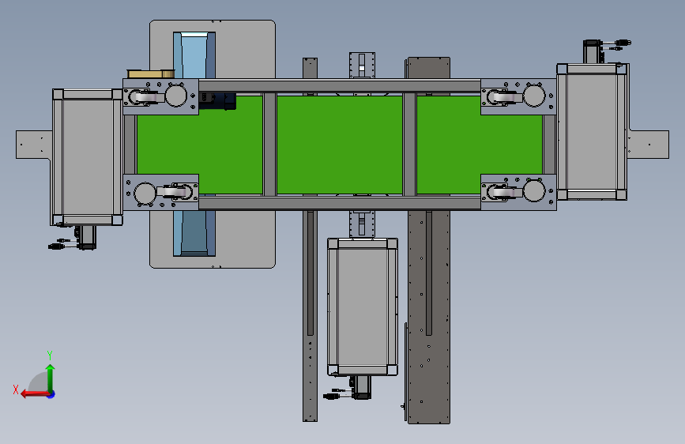
Task: Select the lower horizontal frame rail
Action: click(x=340, y=203)
